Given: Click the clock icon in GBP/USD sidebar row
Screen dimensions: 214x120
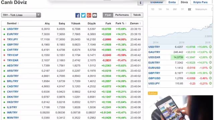Looking at the screenshot, I should point(210,78).
